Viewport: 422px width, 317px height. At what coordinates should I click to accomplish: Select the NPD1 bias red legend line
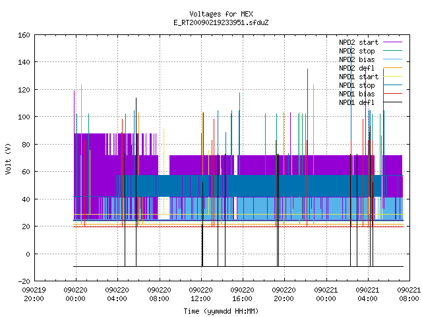(393, 94)
